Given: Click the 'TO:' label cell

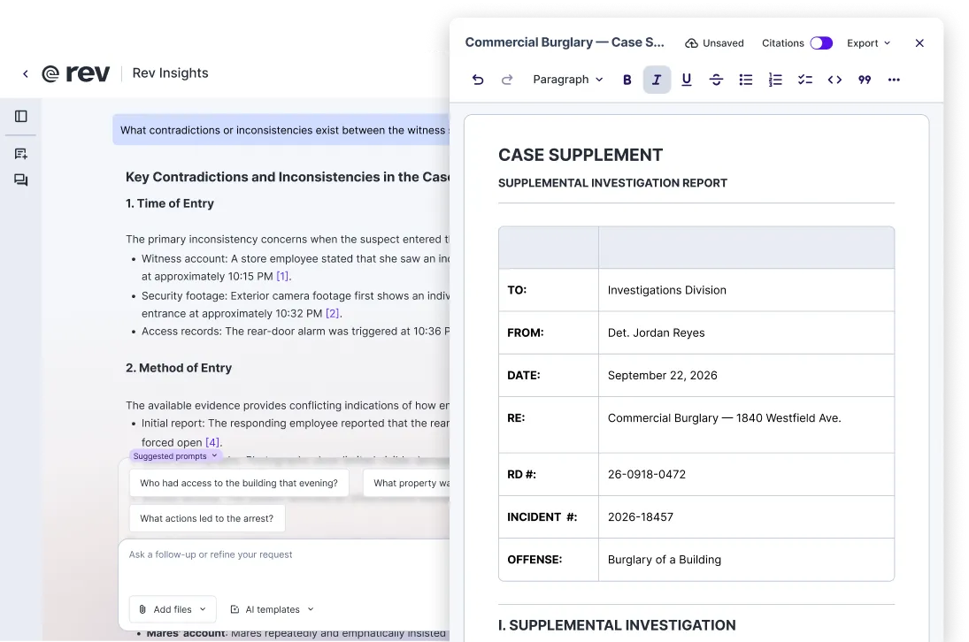Looking at the screenshot, I should (548, 290).
